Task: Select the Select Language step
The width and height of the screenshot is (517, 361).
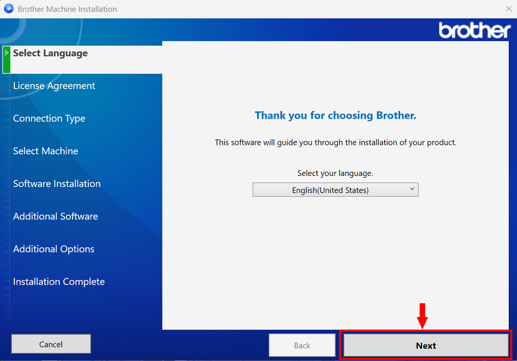Action: tap(51, 53)
